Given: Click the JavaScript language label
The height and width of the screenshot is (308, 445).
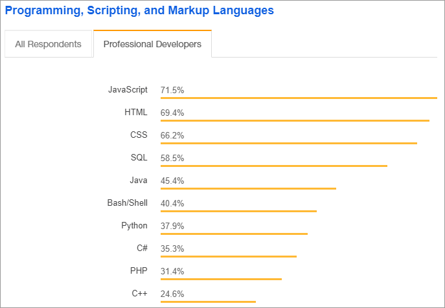Looking at the screenshot, I should [x=128, y=90].
